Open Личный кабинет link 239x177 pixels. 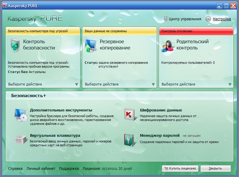tap(41, 168)
